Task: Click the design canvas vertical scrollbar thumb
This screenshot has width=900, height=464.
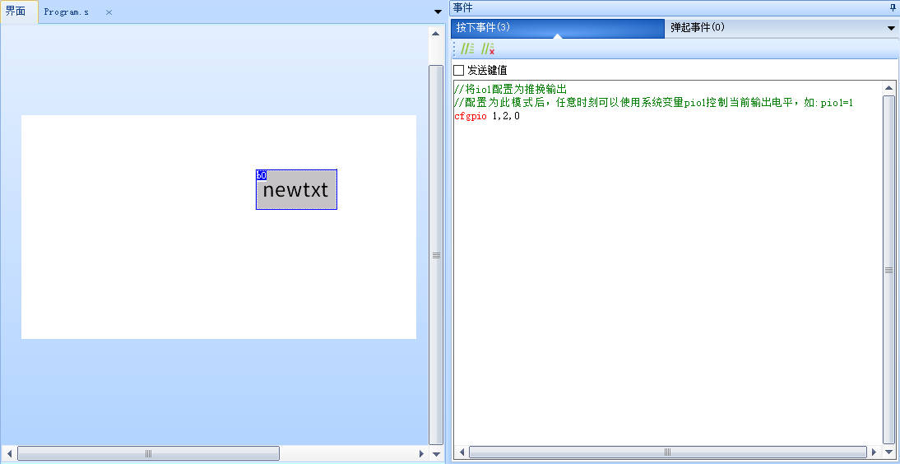Action: (x=436, y=255)
